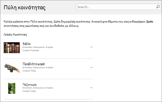Open the Πεζοπορία community link
The width and height of the screenshot is (162, 102).
(30, 85)
